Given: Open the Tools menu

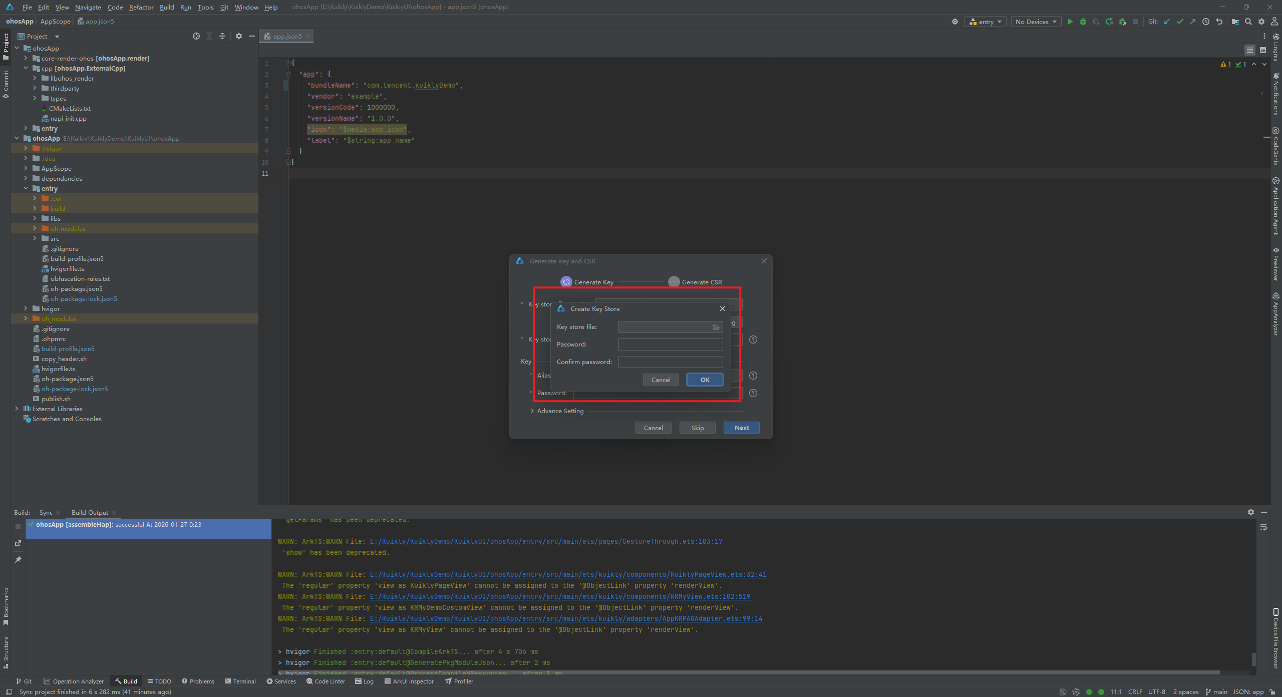Looking at the screenshot, I should tap(205, 7).
